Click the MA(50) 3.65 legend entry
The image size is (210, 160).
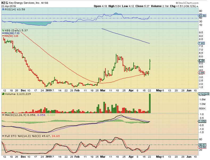tap(10, 36)
